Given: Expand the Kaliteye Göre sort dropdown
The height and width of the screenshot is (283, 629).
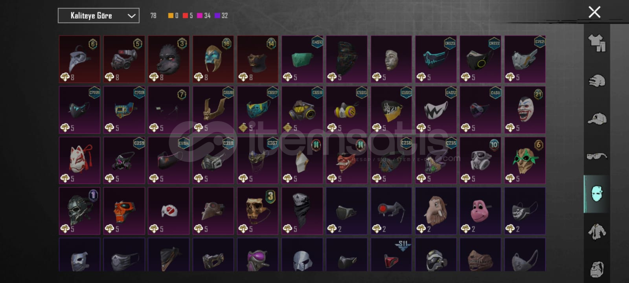Looking at the screenshot, I should click(99, 16).
